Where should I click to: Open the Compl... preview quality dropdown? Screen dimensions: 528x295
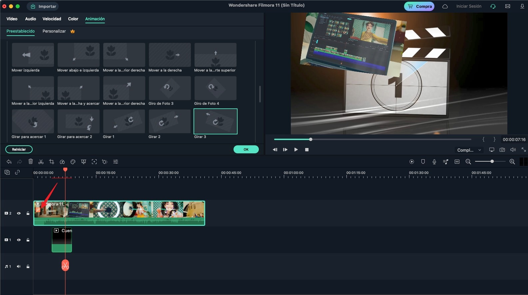pyautogui.click(x=469, y=150)
